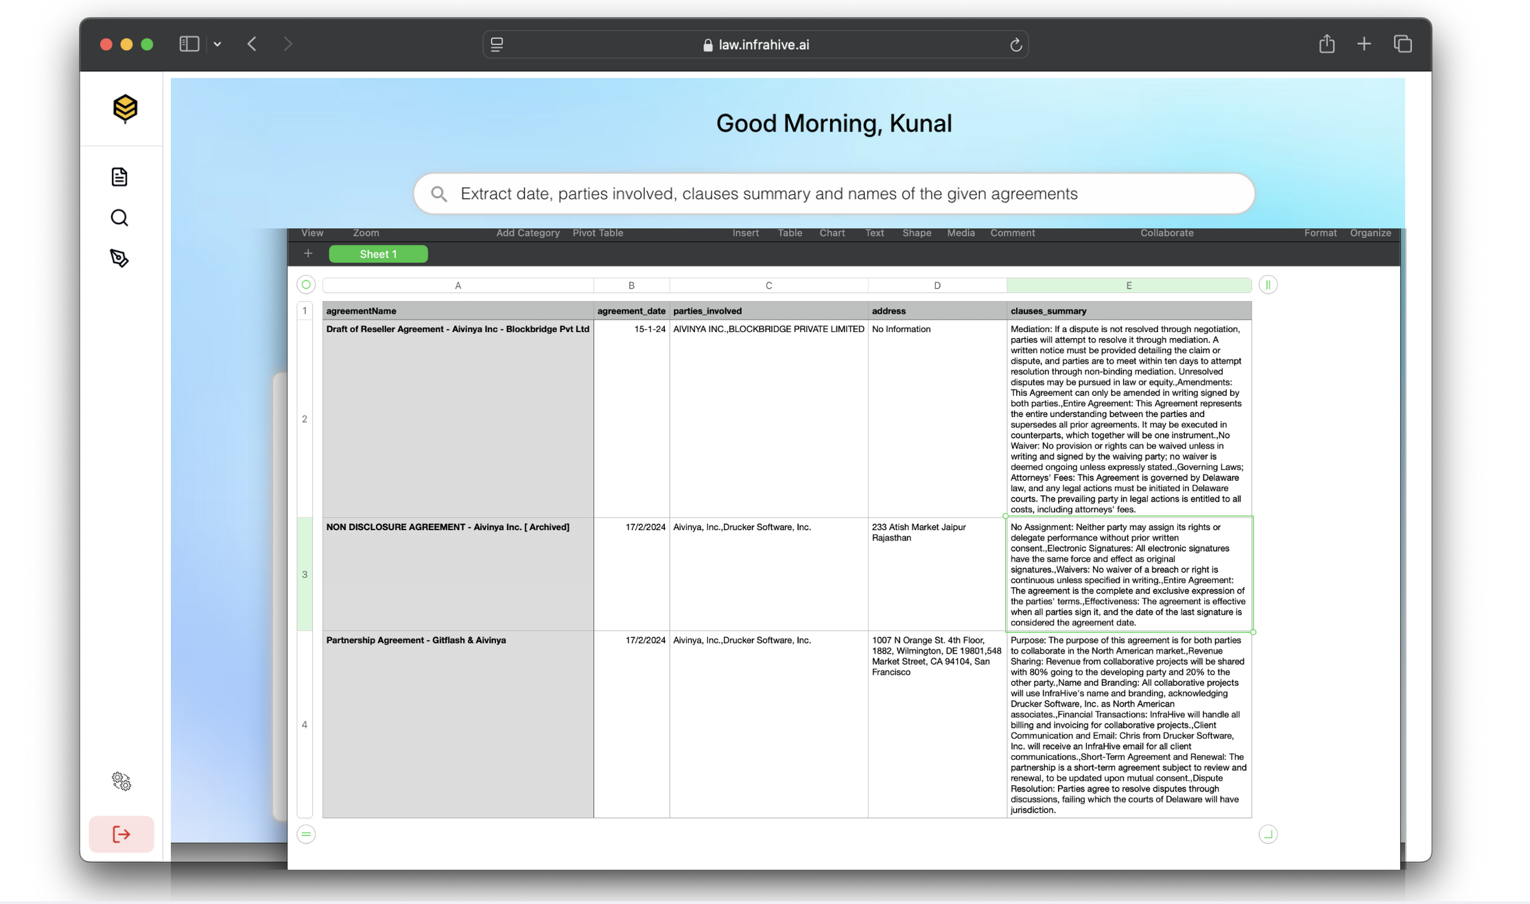Expand sidebar options dropdown chevron

(217, 44)
